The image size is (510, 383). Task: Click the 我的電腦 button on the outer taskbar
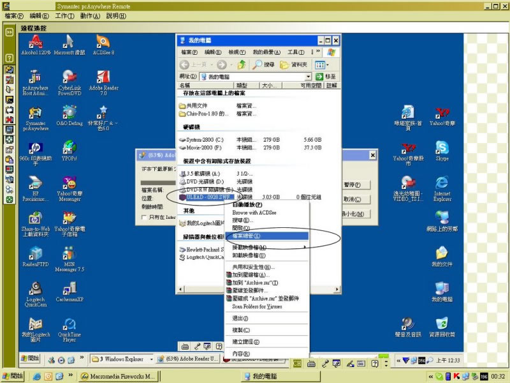(280, 377)
